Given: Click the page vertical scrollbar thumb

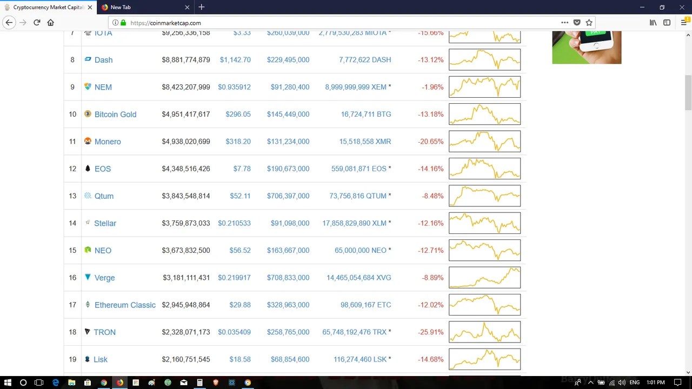Looking at the screenshot, I should [x=688, y=92].
